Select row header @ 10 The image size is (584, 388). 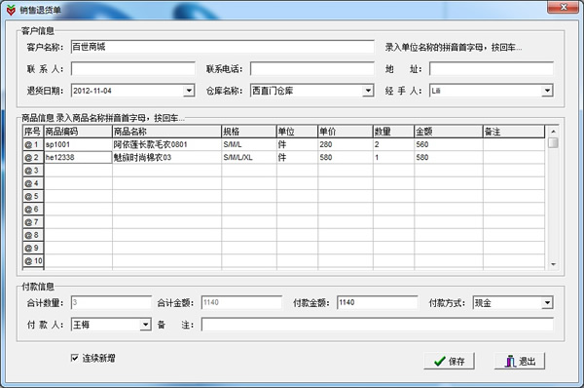click(x=33, y=261)
